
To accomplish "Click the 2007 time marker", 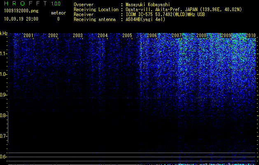I will pyautogui.click(x=177, y=35).
